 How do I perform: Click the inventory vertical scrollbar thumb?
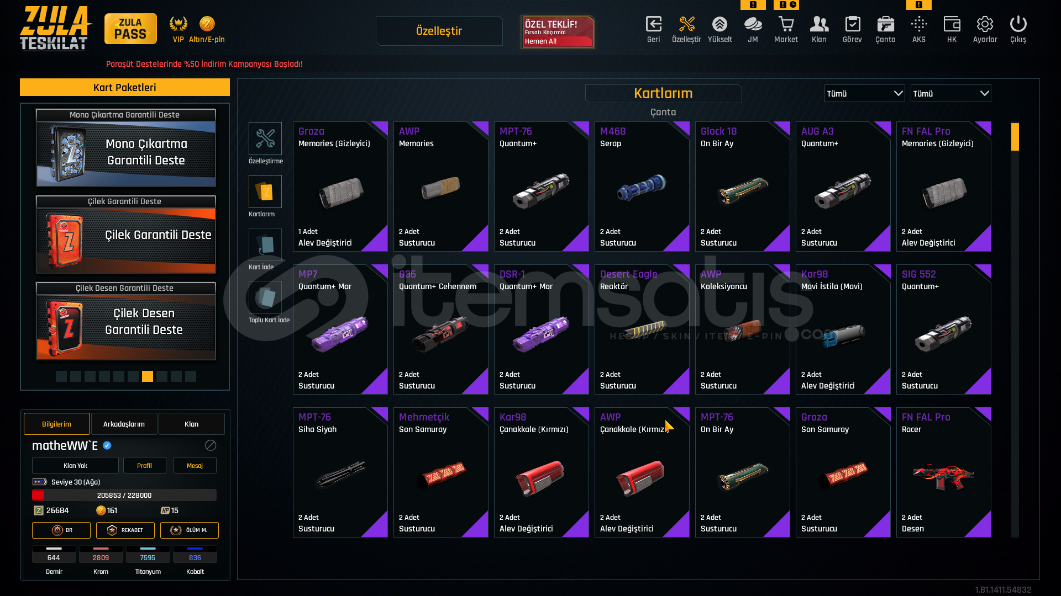pos(1015,137)
